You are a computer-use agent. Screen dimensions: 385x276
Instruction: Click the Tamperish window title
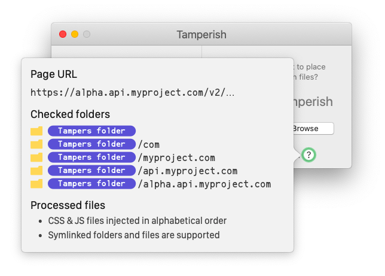201,35
